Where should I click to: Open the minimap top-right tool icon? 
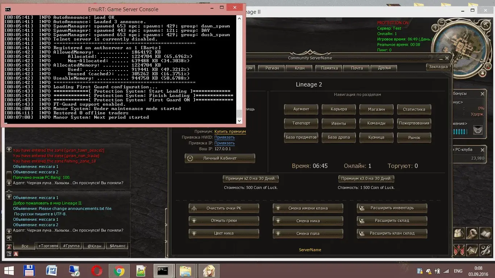(x=486, y=24)
